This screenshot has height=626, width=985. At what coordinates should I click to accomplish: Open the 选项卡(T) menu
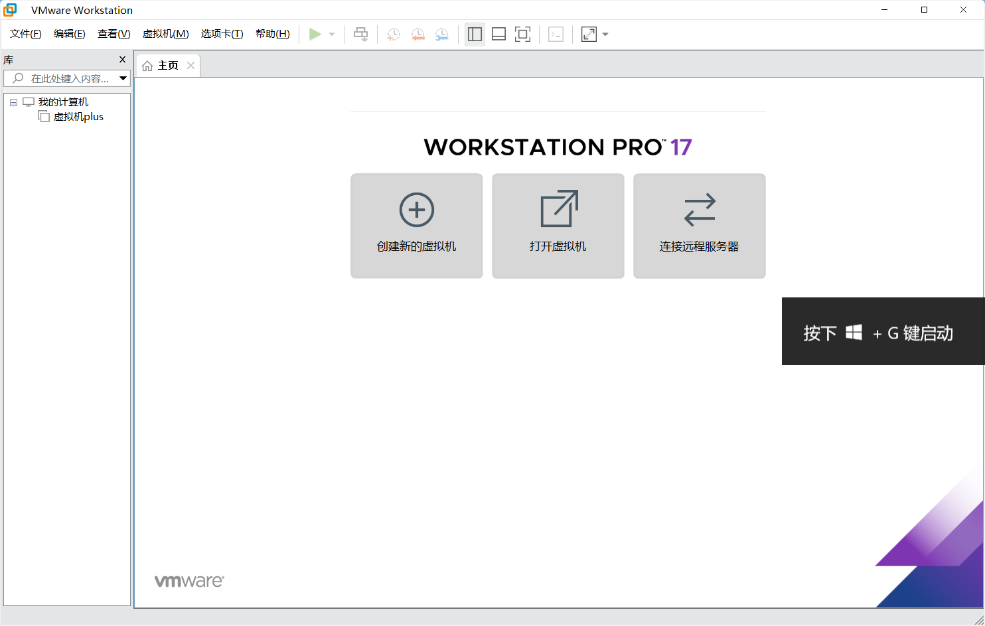(222, 34)
